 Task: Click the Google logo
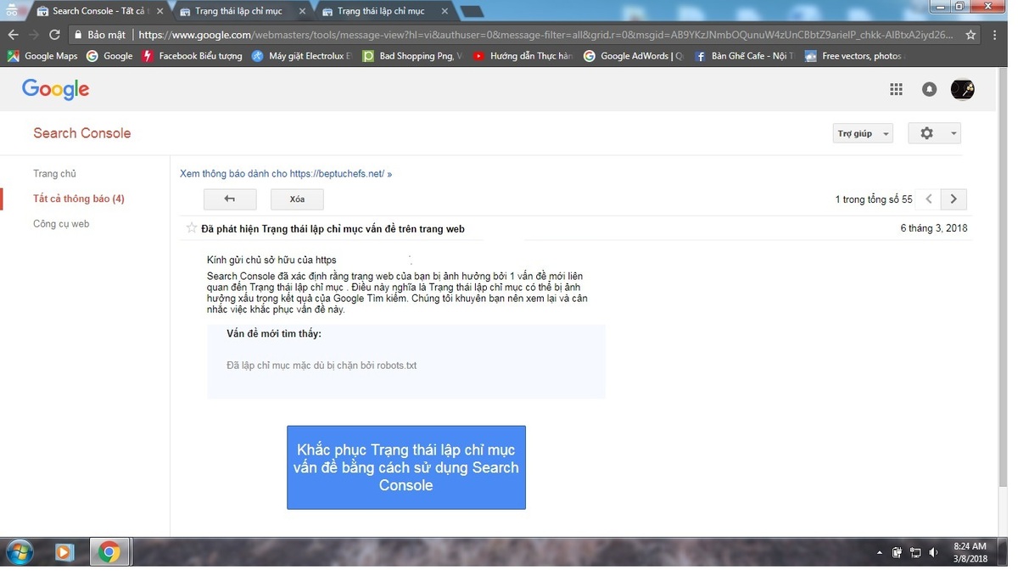(x=55, y=89)
